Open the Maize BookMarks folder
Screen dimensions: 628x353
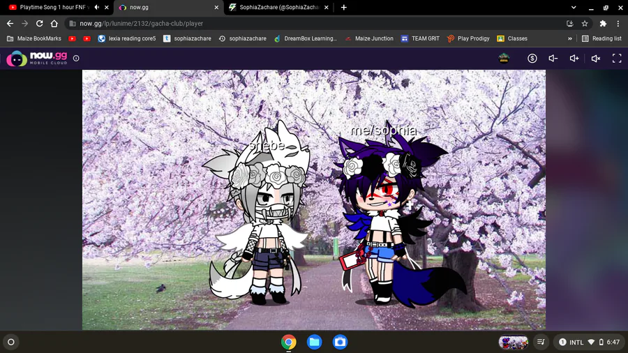34,38
